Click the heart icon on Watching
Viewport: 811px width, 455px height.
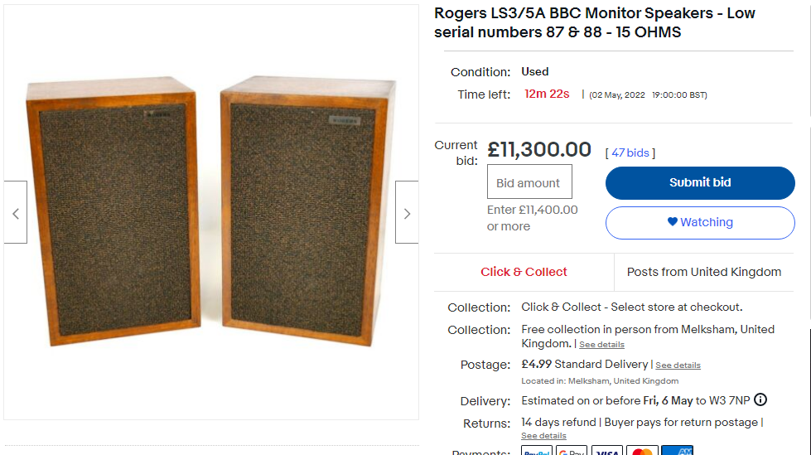pyautogui.click(x=673, y=221)
